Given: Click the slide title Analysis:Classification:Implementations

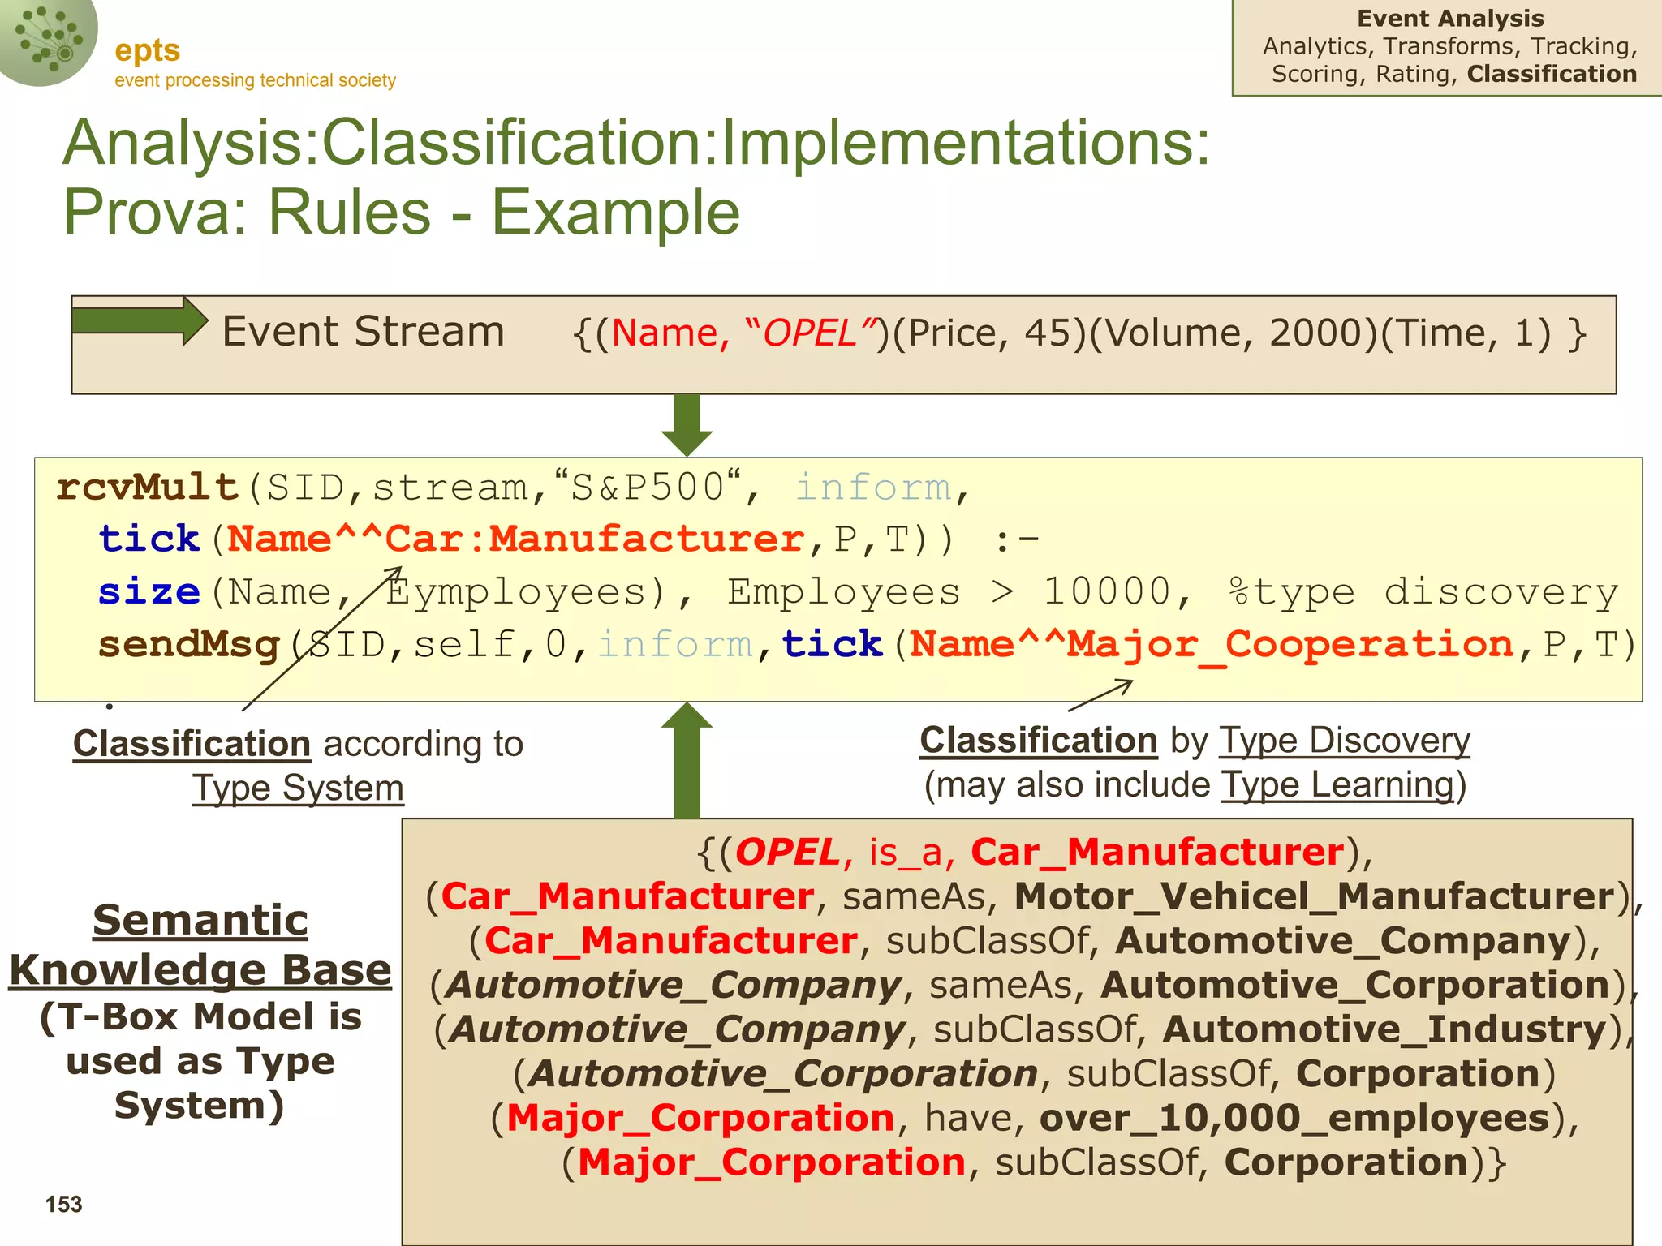Looking at the screenshot, I should (637, 143).
